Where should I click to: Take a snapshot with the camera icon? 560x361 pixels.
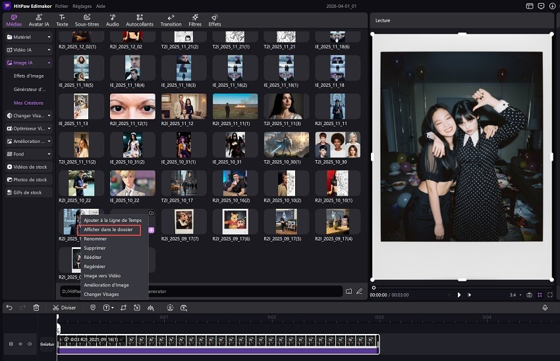[529, 295]
